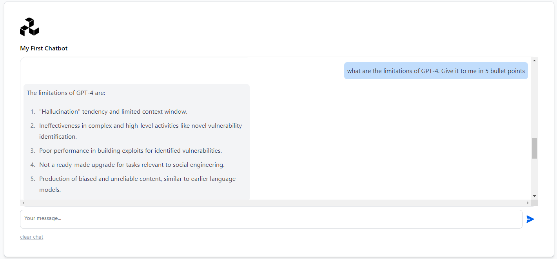This screenshot has width=557, height=259.
Task: Click the 'Production of biased' list item
Action: [x=138, y=184]
